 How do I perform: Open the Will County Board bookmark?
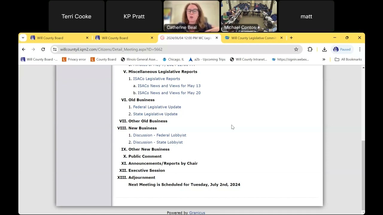[39, 59]
